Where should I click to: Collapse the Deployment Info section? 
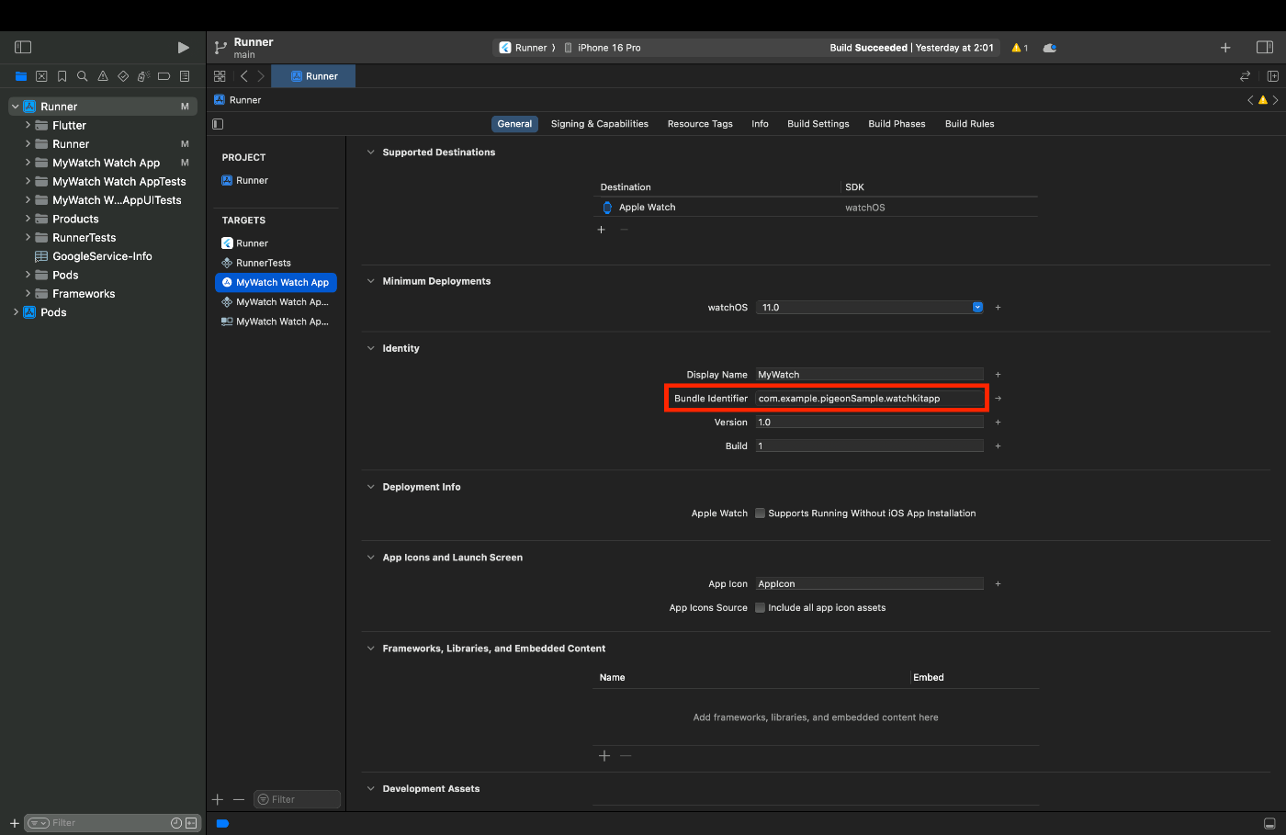[x=371, y=487]
